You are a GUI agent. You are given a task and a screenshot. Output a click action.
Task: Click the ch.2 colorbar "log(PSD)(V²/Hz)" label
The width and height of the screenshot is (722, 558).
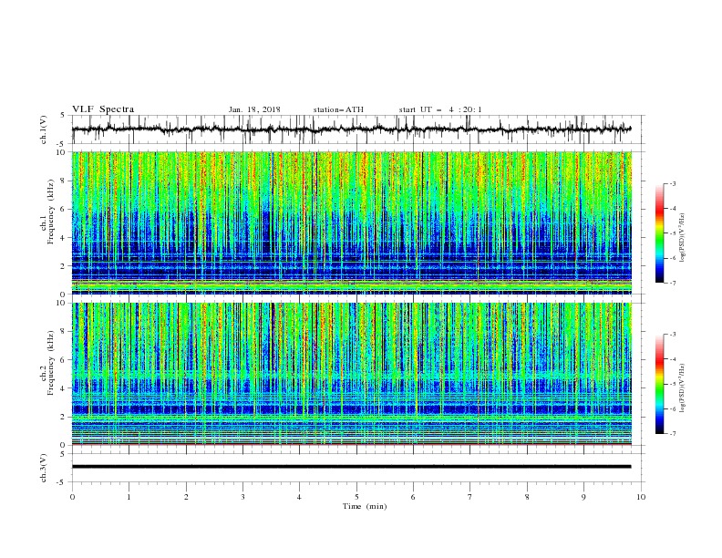(x=682, y=387)
